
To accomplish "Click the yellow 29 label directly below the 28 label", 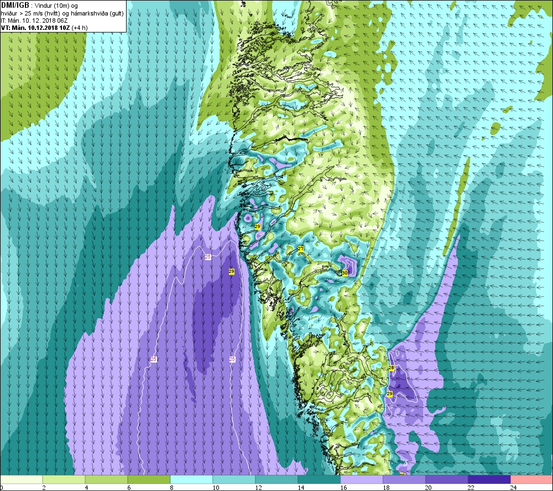I will pyautogui.click(x=390, y=394).
